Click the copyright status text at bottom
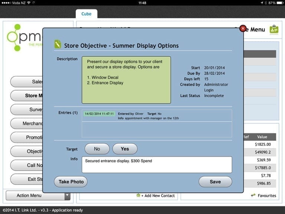 coord(43,210)
